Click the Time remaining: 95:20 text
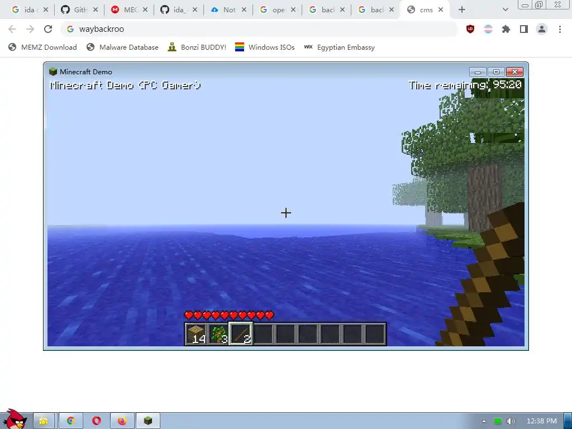572x429 pixels. [465, 85]
